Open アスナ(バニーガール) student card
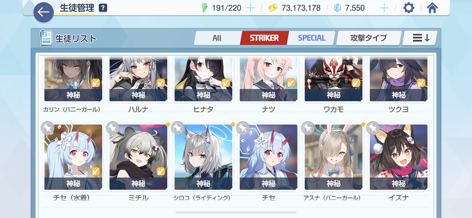Image resolution: width=472 pixels, height=218 pixels. 333,158
